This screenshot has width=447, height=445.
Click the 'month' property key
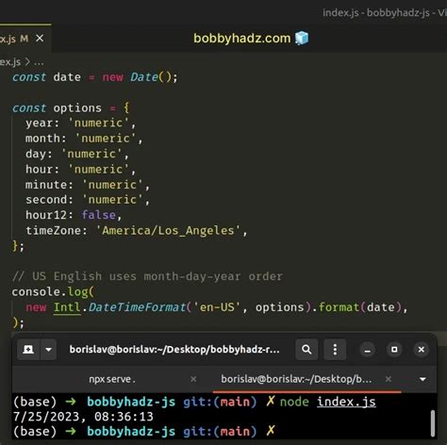(42, 139)
